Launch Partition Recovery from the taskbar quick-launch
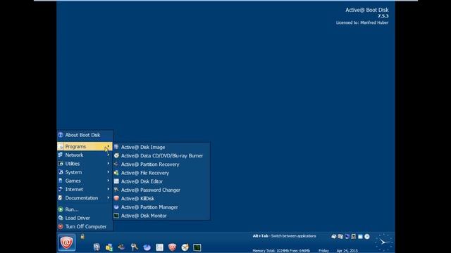The width and height of the screenshot is (451, 253). tap(122, 247)
